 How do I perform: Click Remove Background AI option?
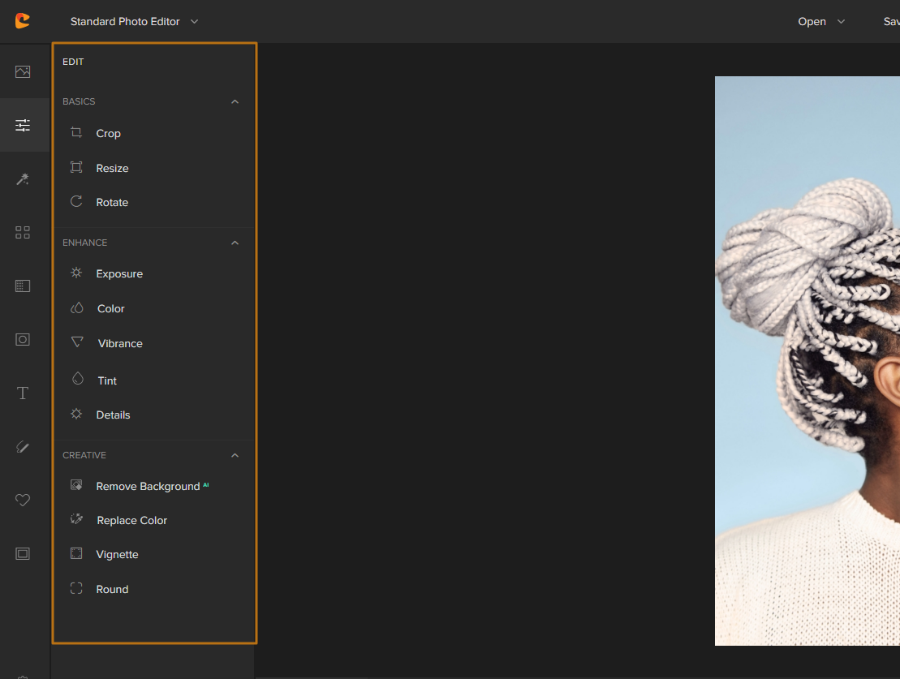(148, 487)
